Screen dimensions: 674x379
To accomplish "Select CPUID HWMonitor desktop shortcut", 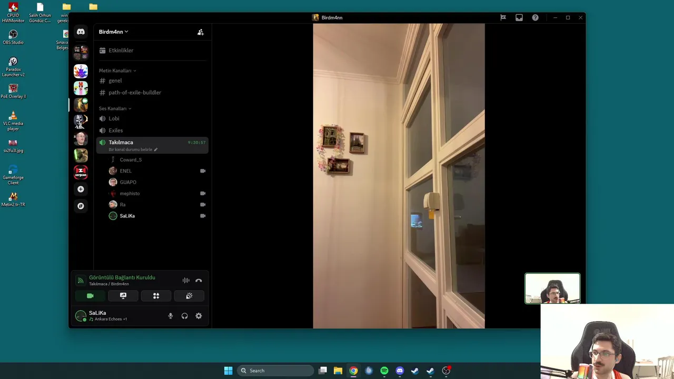I will coord(13,13).
